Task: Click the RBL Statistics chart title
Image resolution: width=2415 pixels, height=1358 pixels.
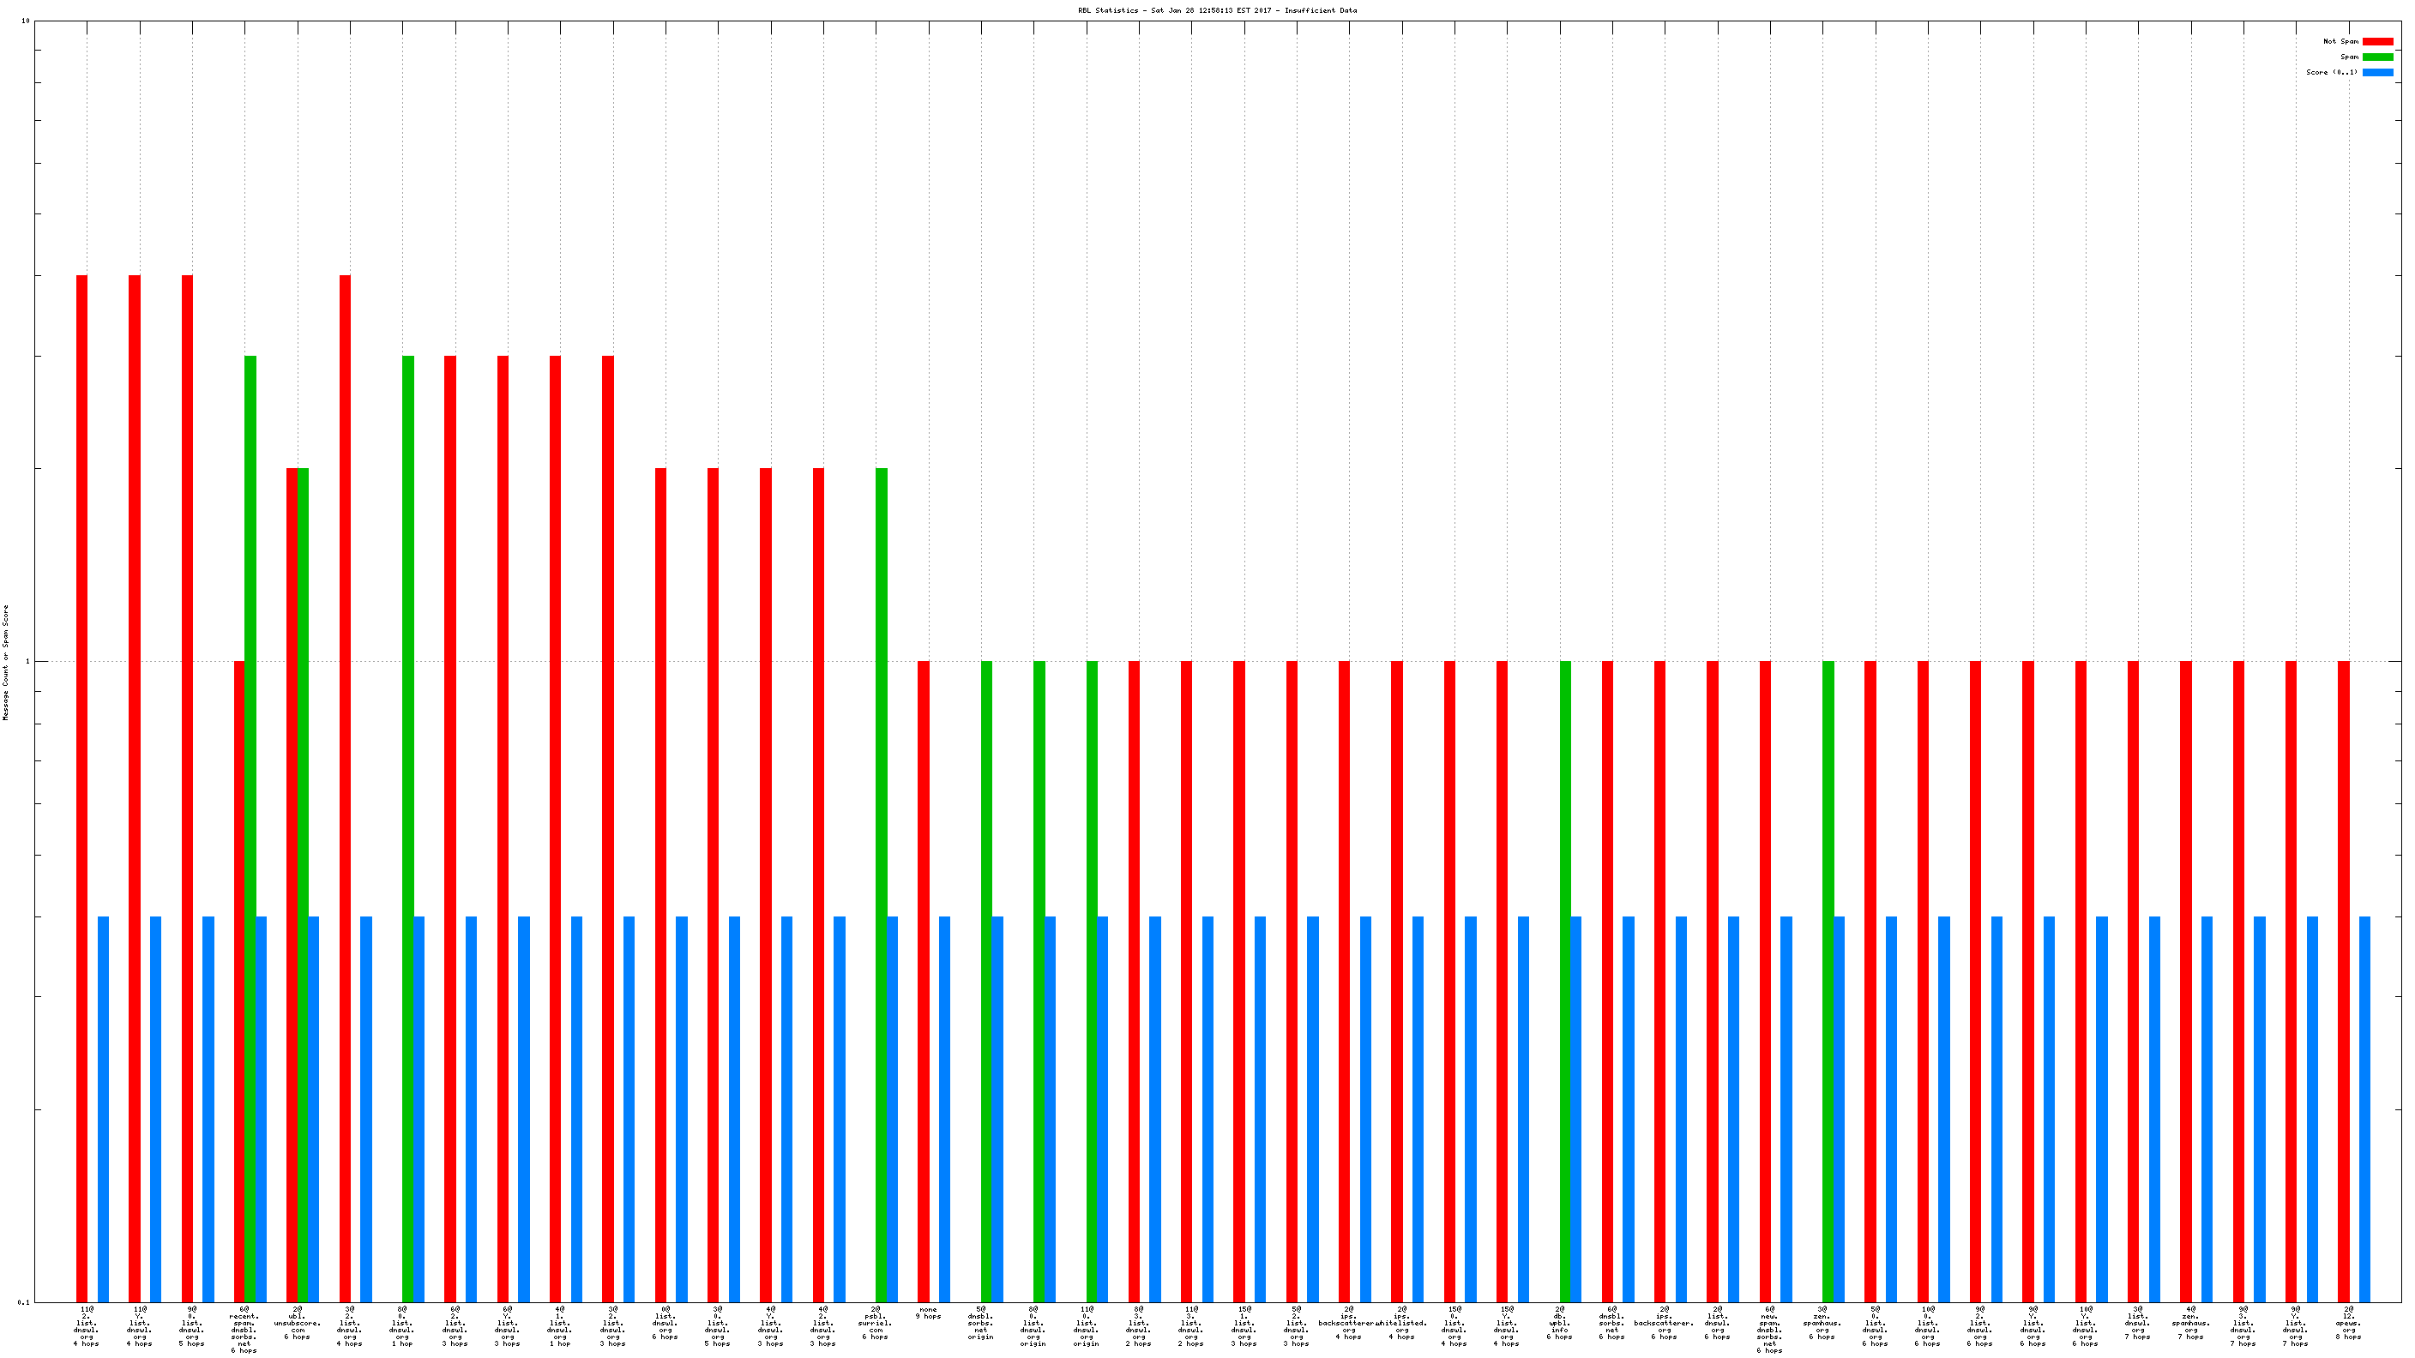Action: (1217, 10)
